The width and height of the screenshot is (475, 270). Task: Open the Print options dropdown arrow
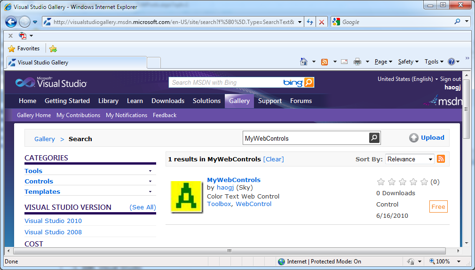[x=367, y=62]
